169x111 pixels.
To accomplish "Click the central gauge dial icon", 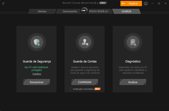I will click(85, 11).
